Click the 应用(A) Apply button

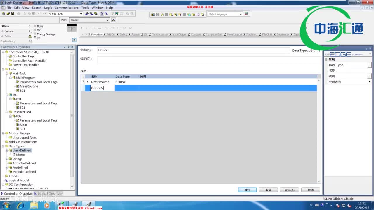pos(290,190)
